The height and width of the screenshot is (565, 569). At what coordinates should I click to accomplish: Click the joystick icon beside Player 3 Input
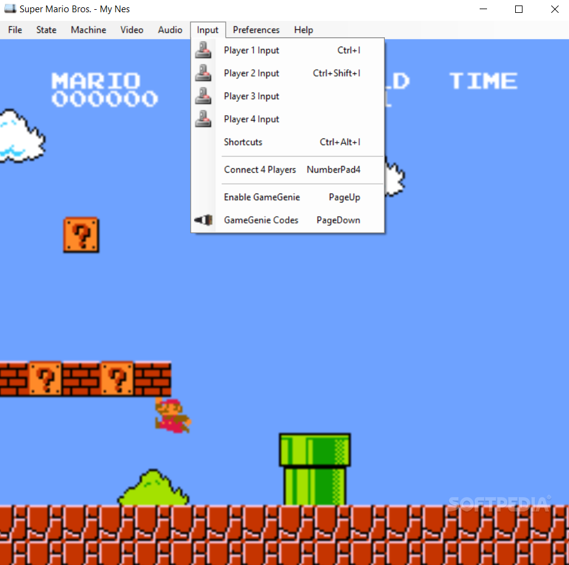coord(203,96)
